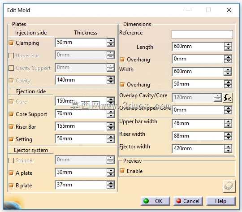242x212 pixels.
Task: Open the mold catalog browser icon
Action: click(x=229, y=186)
